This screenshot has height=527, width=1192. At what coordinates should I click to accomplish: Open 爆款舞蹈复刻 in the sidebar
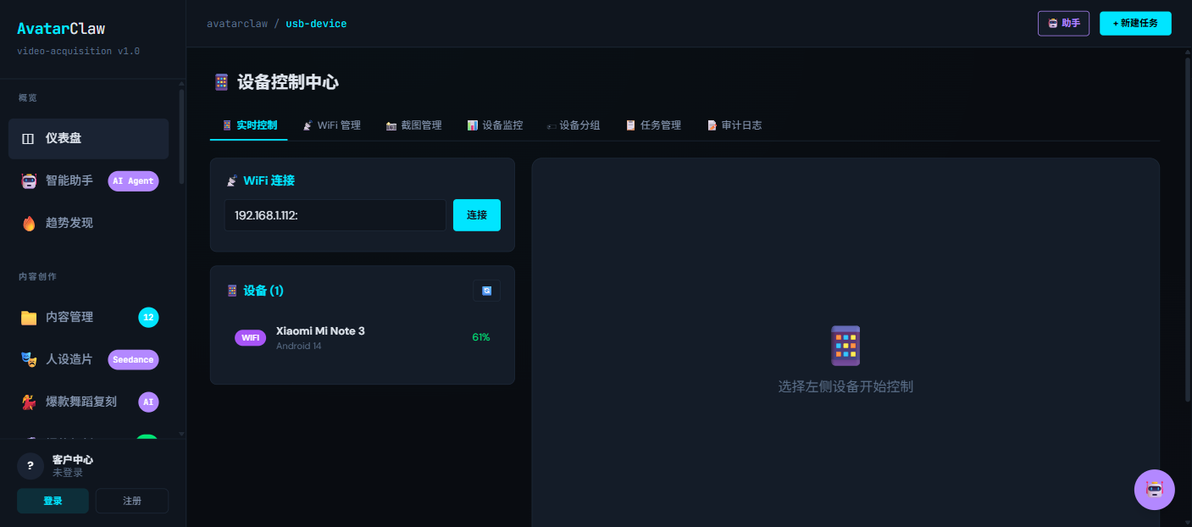click(x=88, y=402)
